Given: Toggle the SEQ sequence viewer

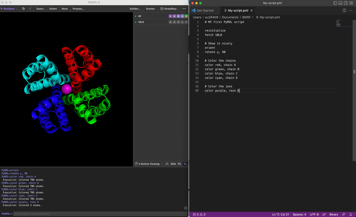Looking at the screenshot, I should (173, 164).
